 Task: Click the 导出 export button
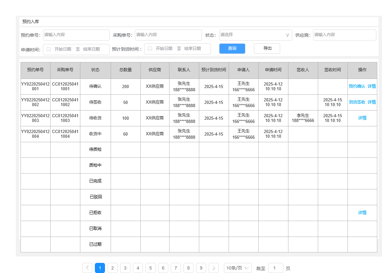click(x=267, y=48)
